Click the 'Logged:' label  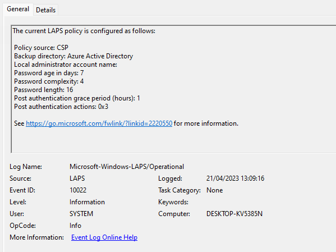pos(170,178)
